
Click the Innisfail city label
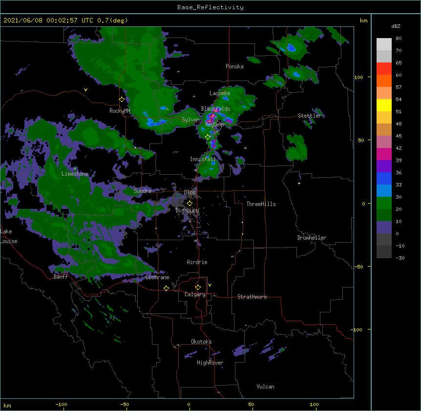click(203, 159)
